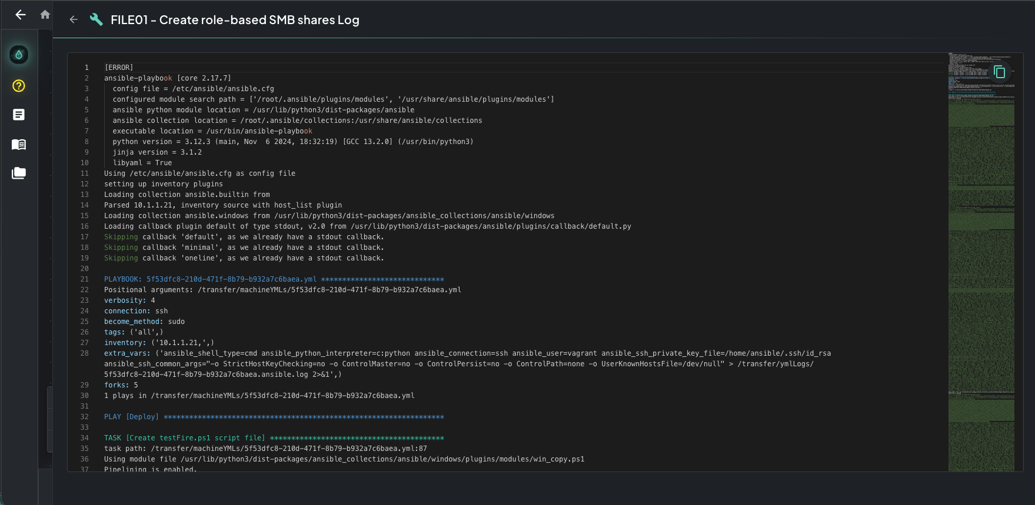Click the 'ansible python module location' line

coord(264,110)
